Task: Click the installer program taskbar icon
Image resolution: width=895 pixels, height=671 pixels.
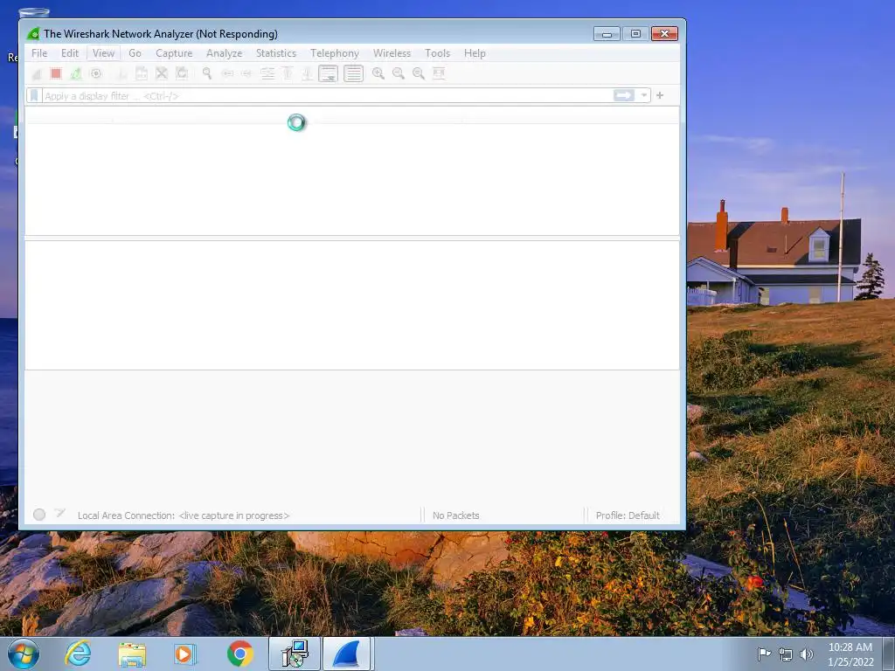Action: tap(295, 654)
